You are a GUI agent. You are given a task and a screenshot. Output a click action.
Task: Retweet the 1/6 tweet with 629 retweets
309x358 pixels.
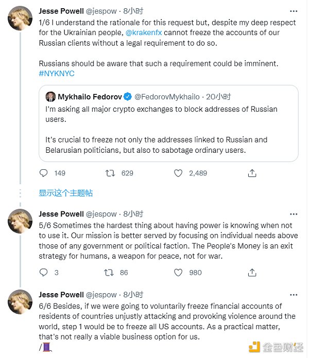point(110,173)
